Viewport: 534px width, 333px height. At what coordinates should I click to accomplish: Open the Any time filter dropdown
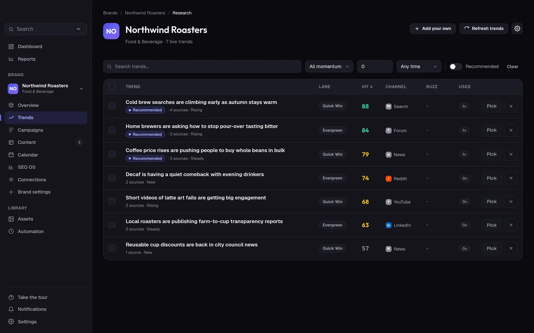[x=418, y=67]
